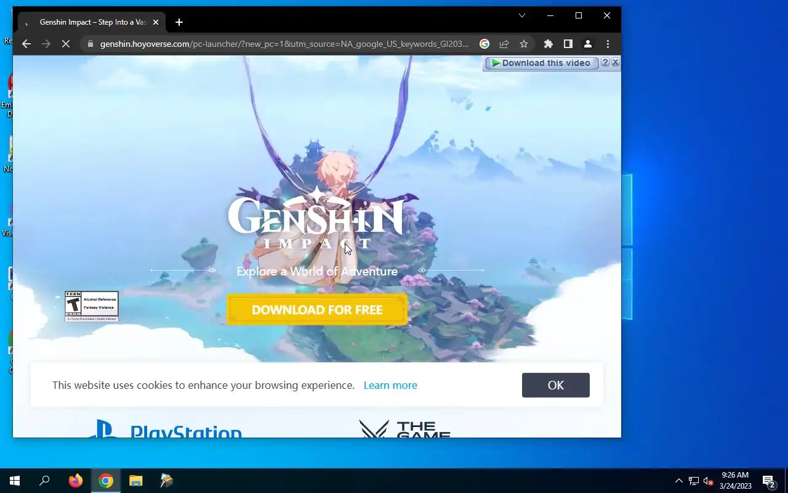The height and width of the screenshot is (493, 788).
Task: Click the Chrome taskbar icon
Action: point(106,481)
